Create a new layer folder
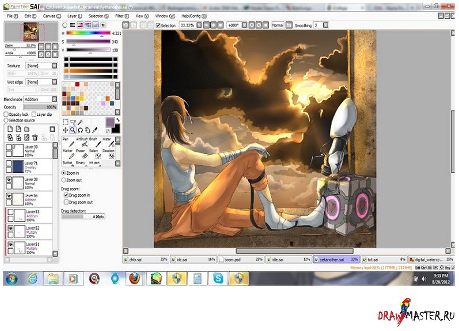459x331 pixels. [26, 129]
